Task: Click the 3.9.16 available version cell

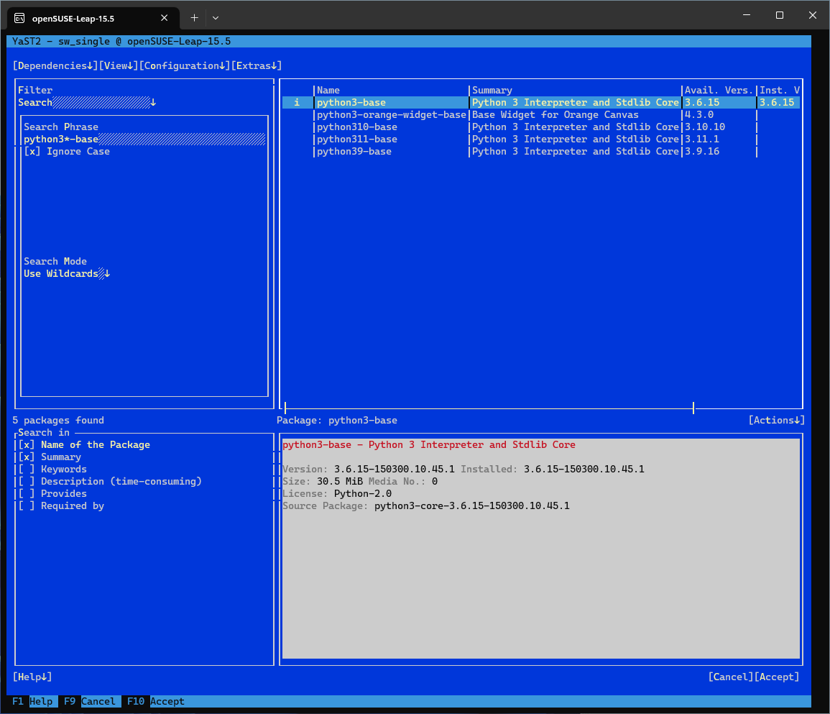Action: pos(702,152)
